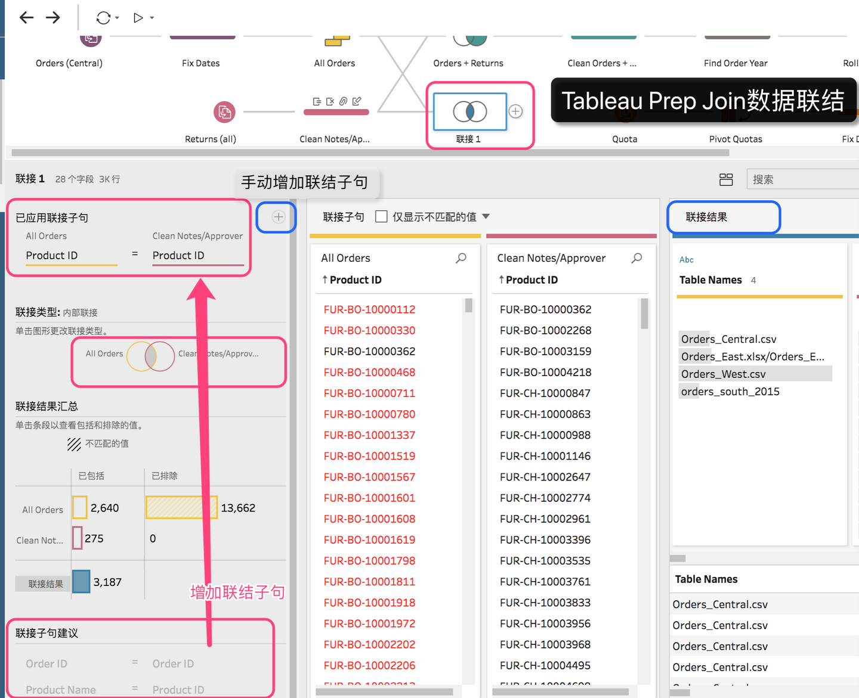Run the flow using the play icon

point(138,17)
